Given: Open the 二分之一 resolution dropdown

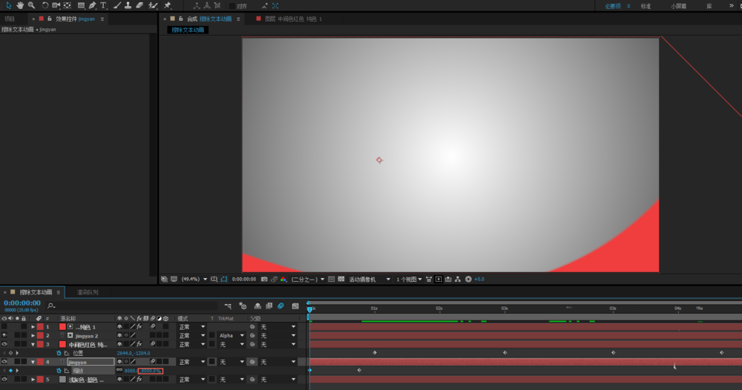Looking at the screenshot, I should (x=308, y=280).
